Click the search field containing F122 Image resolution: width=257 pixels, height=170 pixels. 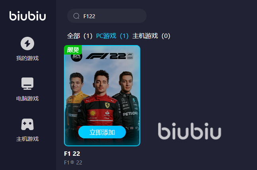(107, 16)
